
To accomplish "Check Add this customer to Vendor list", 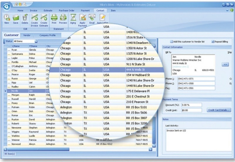I will (x=172, y=41).
